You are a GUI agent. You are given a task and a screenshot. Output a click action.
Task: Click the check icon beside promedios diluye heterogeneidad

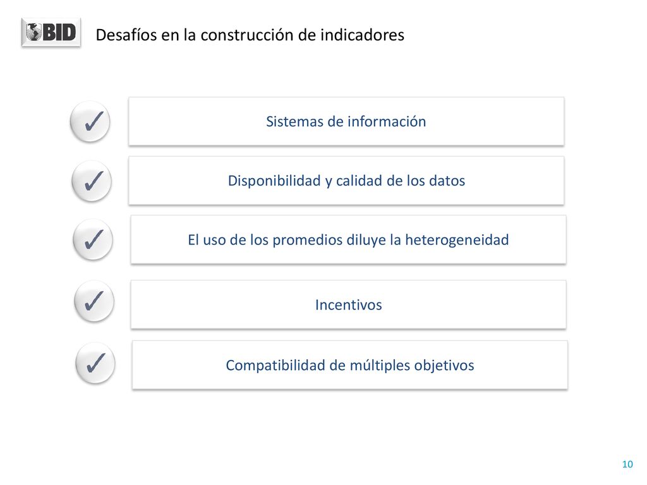point(93,240)
